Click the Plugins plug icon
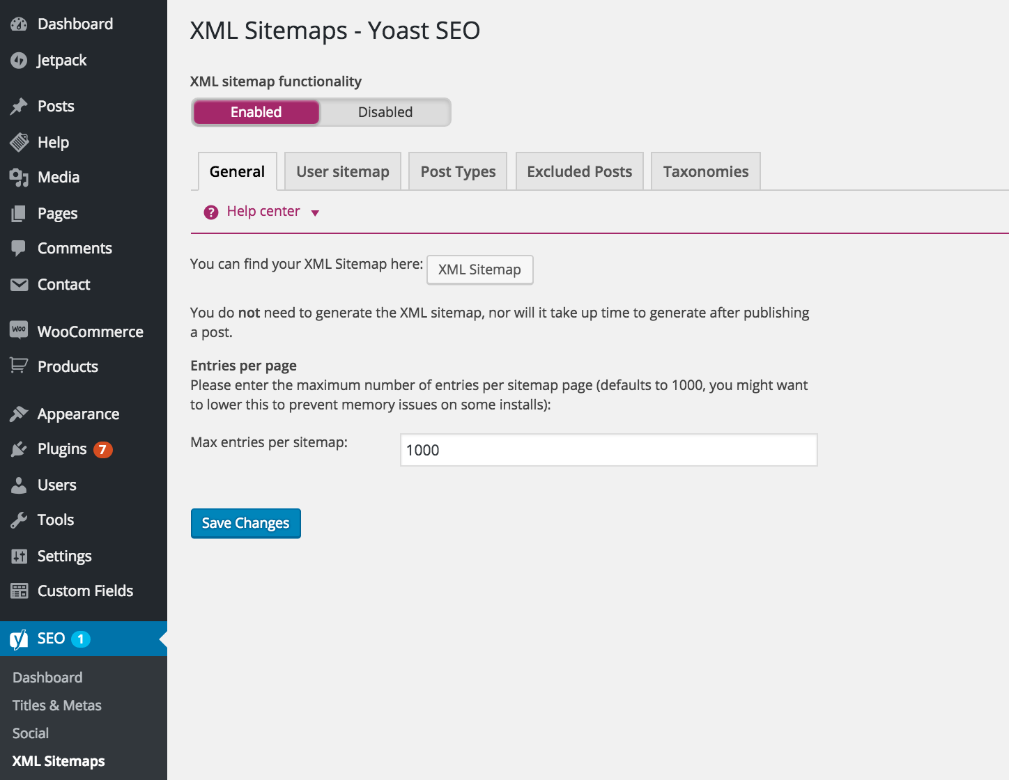Image resolution: width=1009 pixels, height=780 pixels. (19, 449)
